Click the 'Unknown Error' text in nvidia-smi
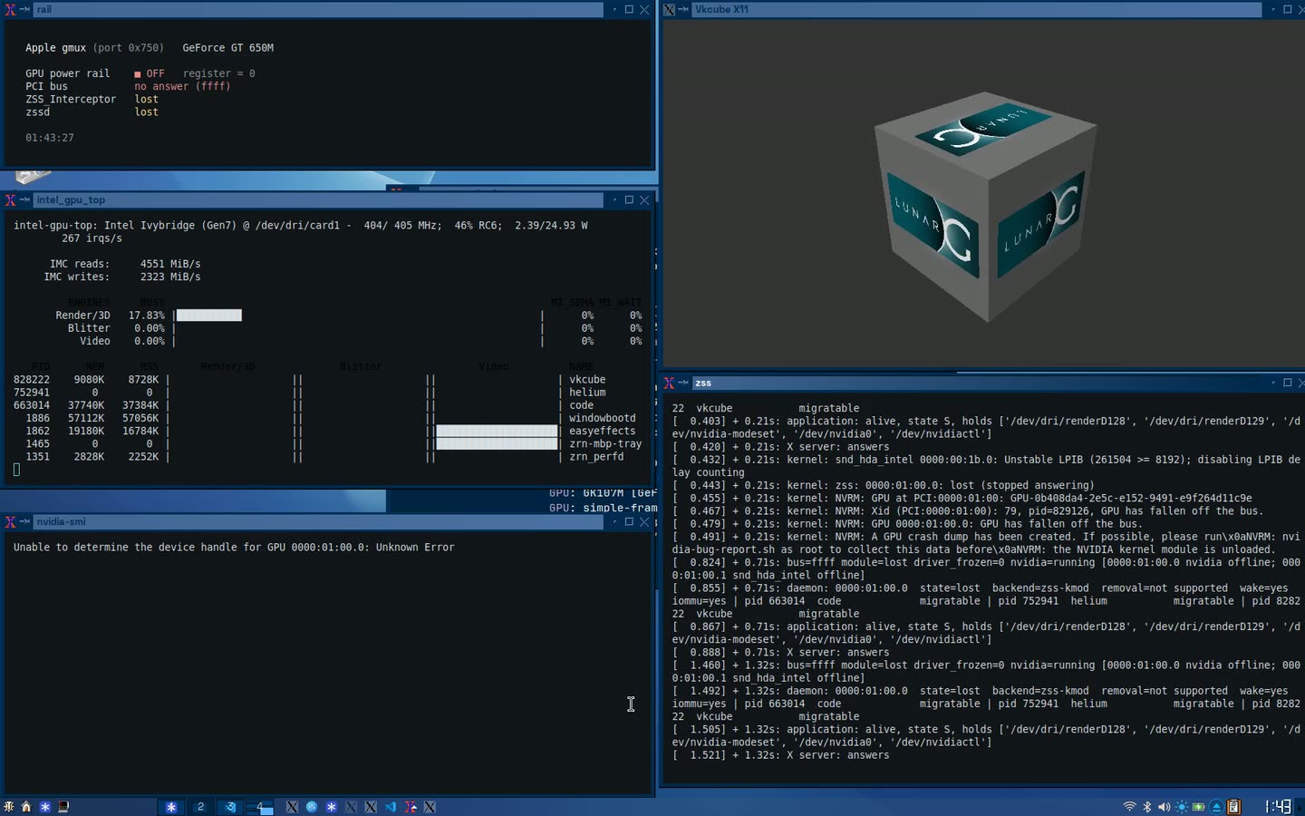1305x816 pixels. click(x=415, y=548)
